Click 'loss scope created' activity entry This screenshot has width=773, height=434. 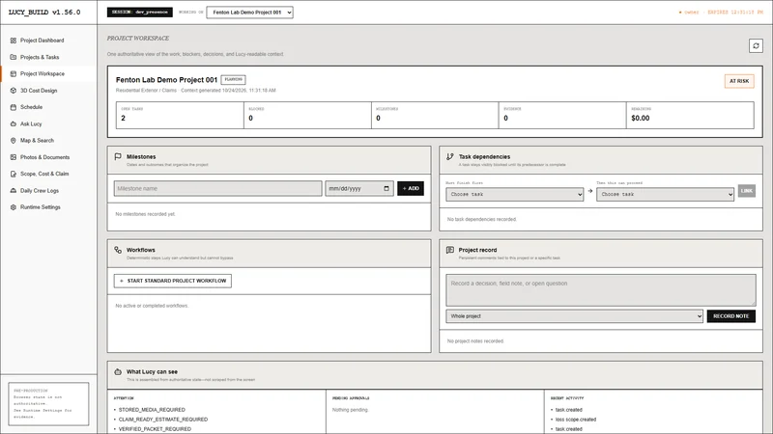coord(576,420)
